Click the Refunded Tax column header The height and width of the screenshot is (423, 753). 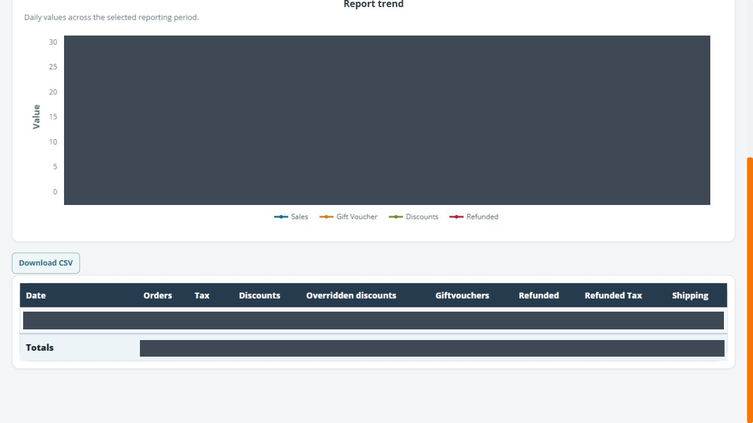(613, 296)
